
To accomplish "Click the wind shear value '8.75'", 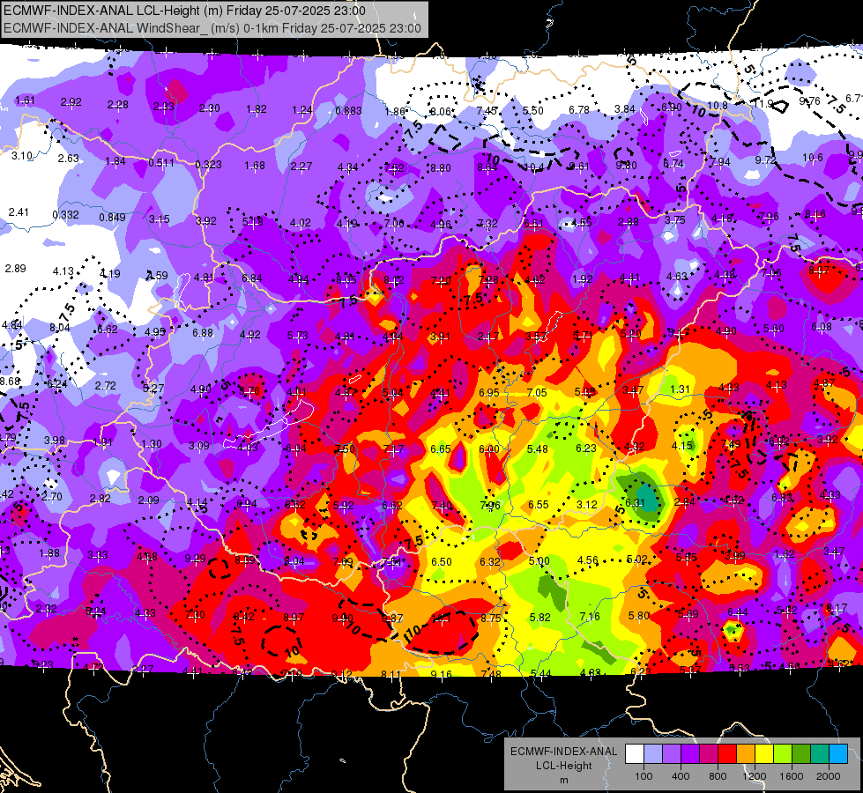I will tap(490, 618).
